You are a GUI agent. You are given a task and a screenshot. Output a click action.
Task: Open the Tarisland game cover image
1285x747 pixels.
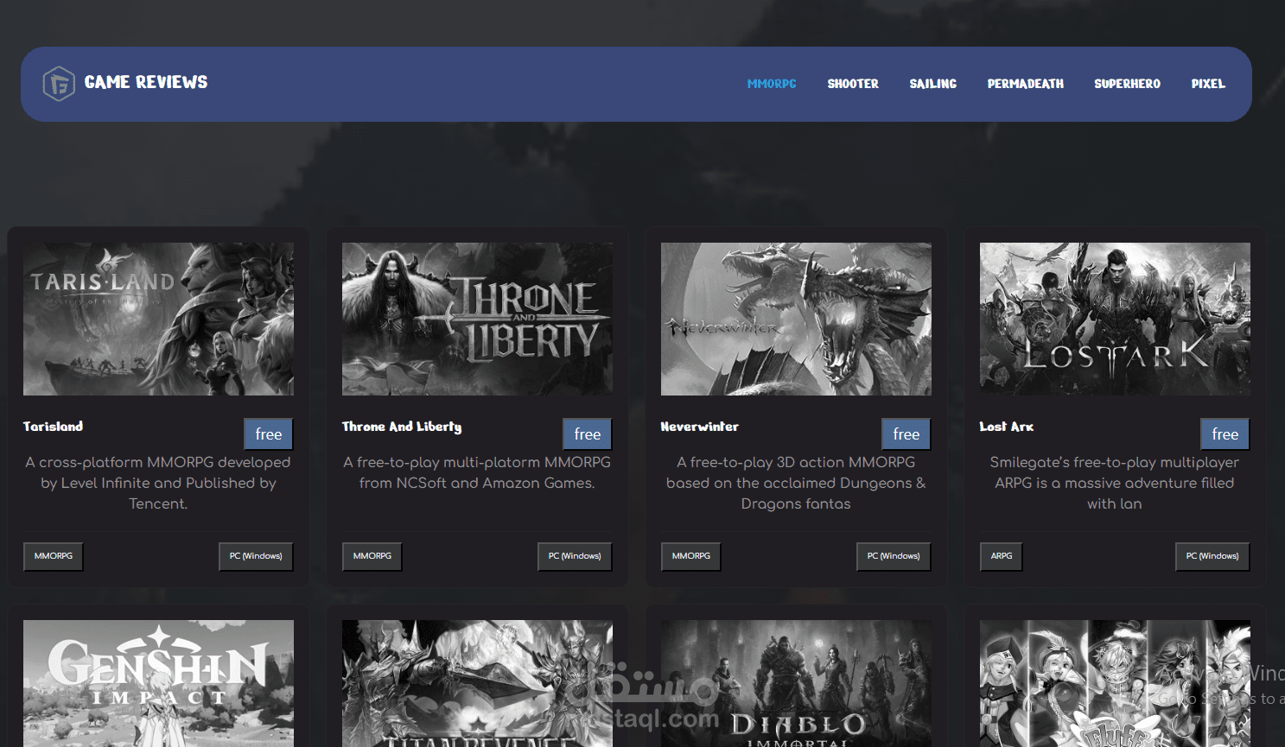point(158,318)
